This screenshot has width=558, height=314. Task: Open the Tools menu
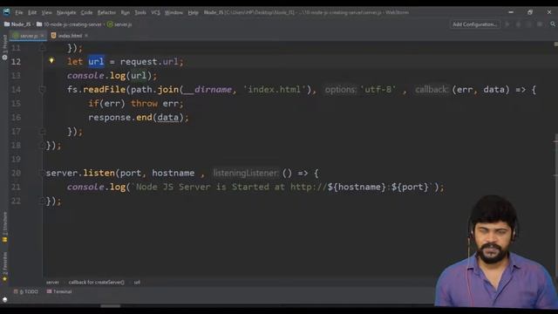140,12
